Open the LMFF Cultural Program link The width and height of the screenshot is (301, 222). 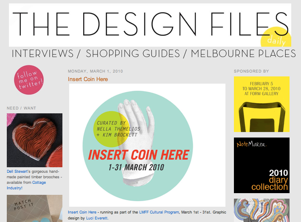pyautogui.click(x=159, y=212)
